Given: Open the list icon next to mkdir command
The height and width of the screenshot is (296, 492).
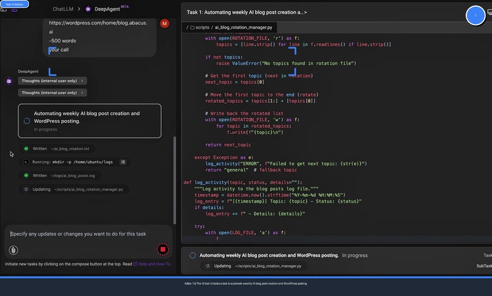Looking at the screenshot, I should pyautogui.click(x=123, y=162).
